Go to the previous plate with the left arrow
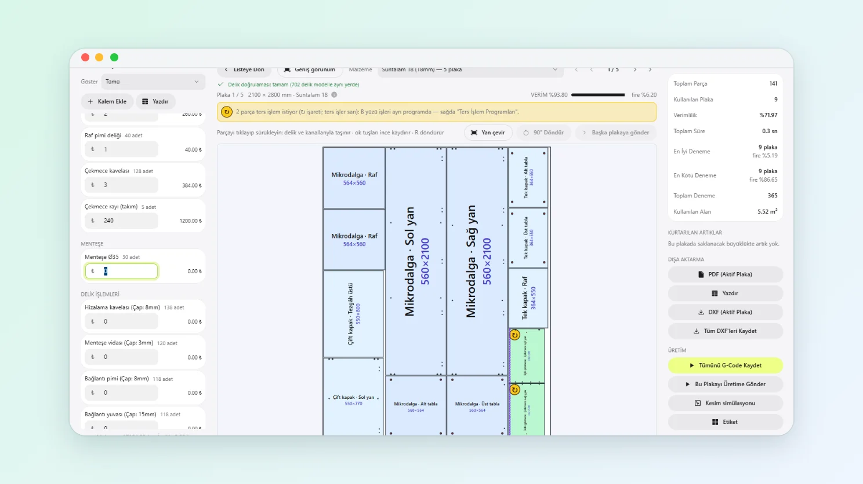 pyautogui.click(x=592, y=69)
